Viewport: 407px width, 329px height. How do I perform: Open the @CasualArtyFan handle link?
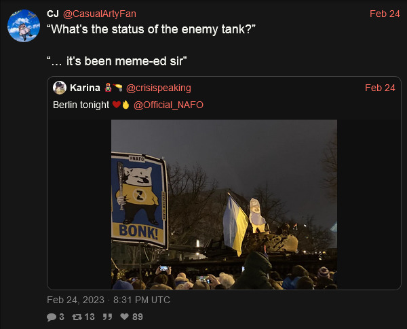click(100, 14)
